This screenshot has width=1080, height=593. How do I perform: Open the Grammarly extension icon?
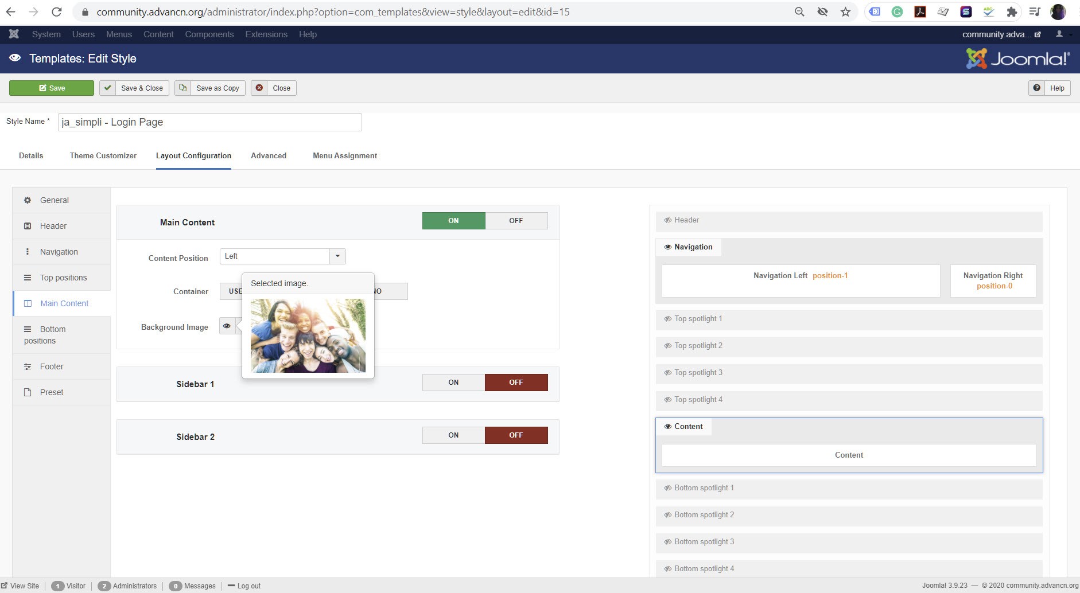click(x=897, y=12)
